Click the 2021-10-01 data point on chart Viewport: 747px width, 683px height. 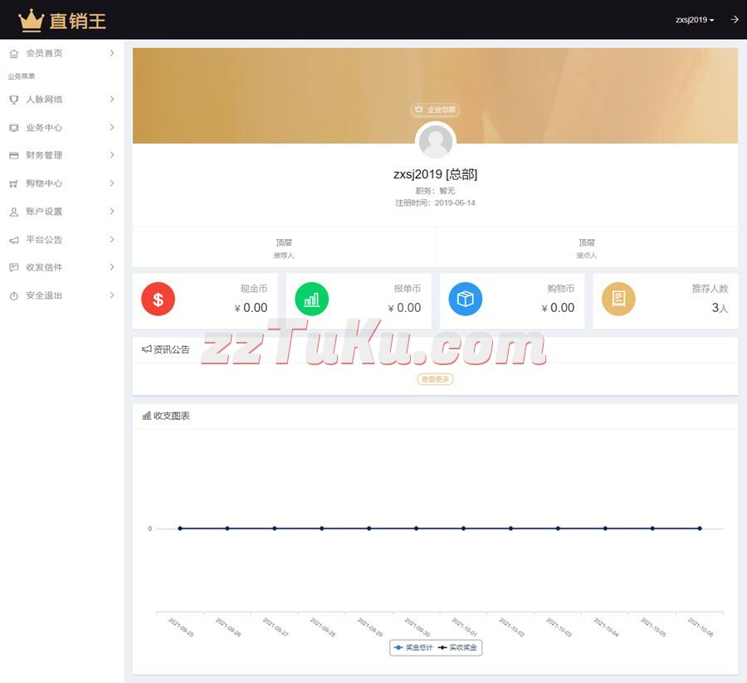click(x=463, y=529)
